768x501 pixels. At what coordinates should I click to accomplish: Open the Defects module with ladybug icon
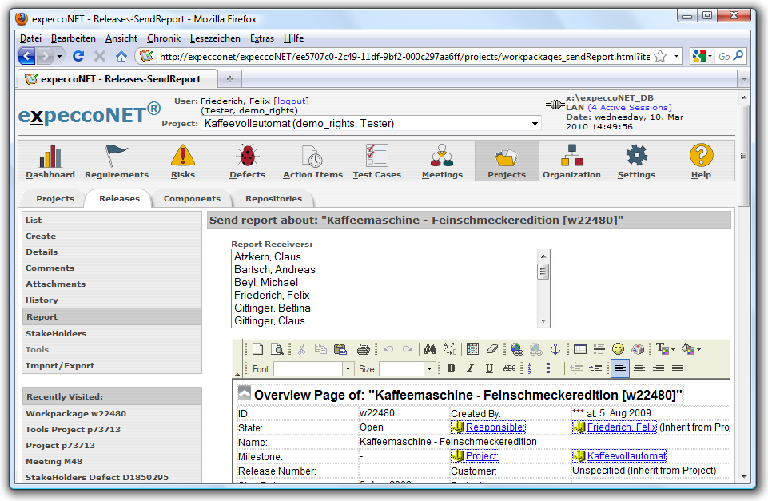tap(247, 161)
